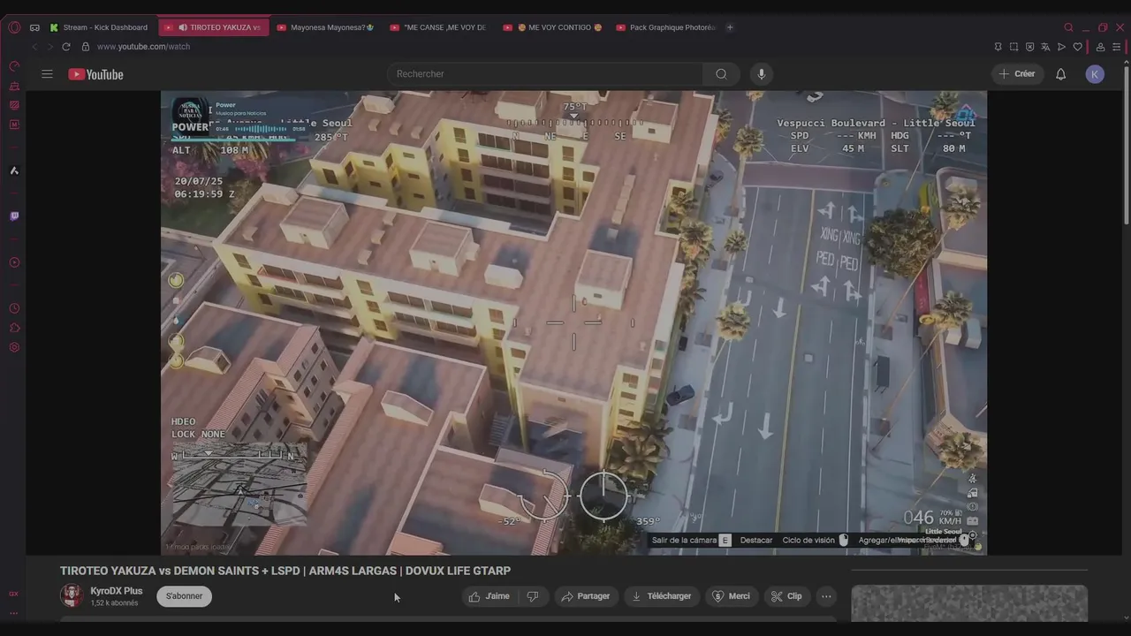Go back with the browser back arrow
This screenshot has height=636, width=1131.
coord(35,47)
